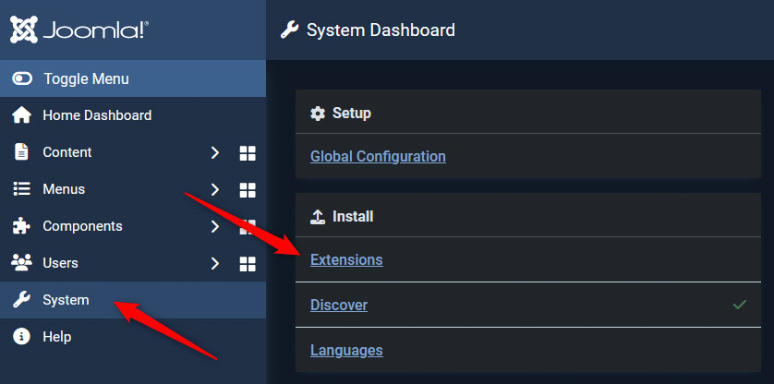Open Content dashboard grid icon
774x384 pixels.
247,152
